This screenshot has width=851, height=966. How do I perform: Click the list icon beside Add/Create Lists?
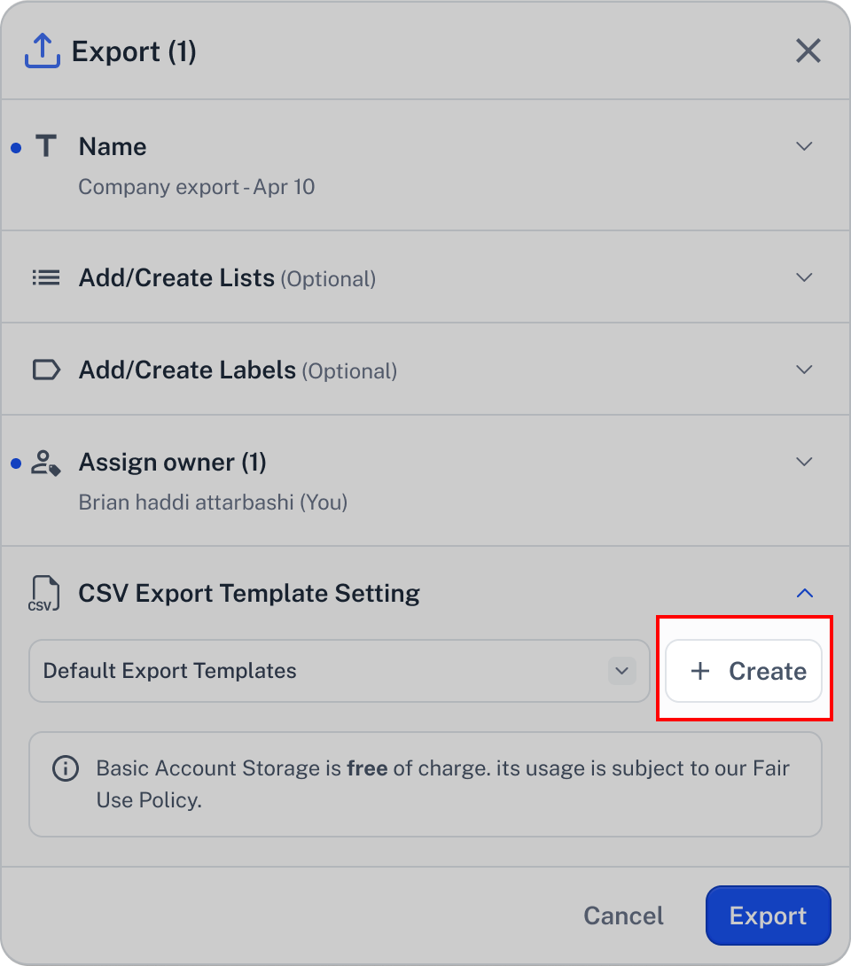[46, 278]
